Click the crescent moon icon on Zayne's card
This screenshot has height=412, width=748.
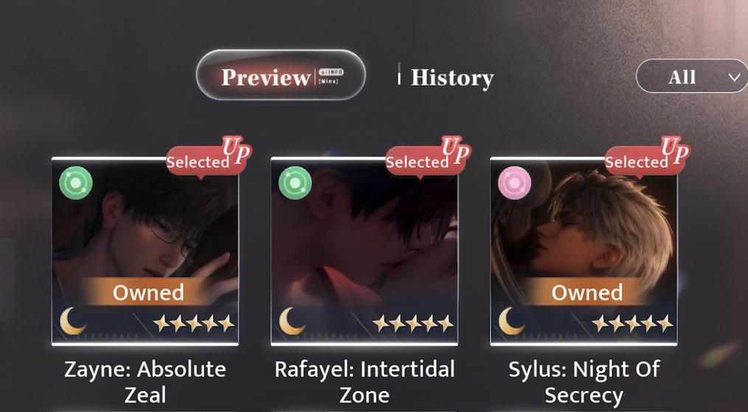73,321
